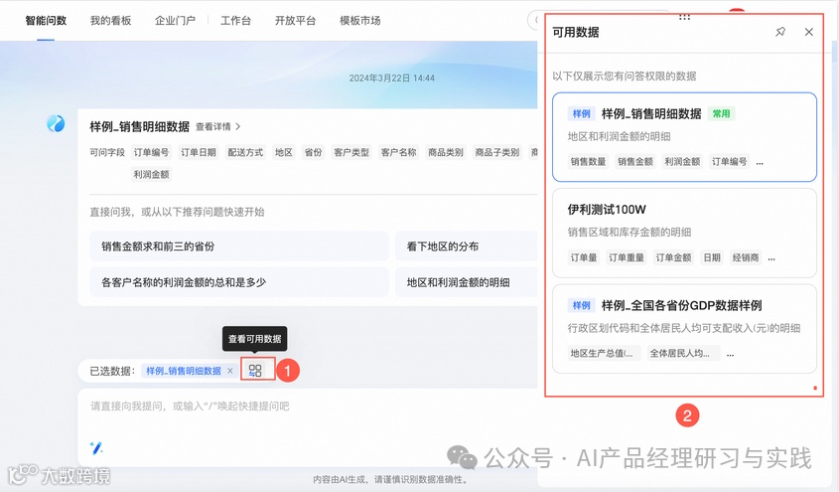Viewport: 839px width, 492px height.
Task: Expand more fields in 样例_销售明细数据 card
Action: click(x=760, y=162)
